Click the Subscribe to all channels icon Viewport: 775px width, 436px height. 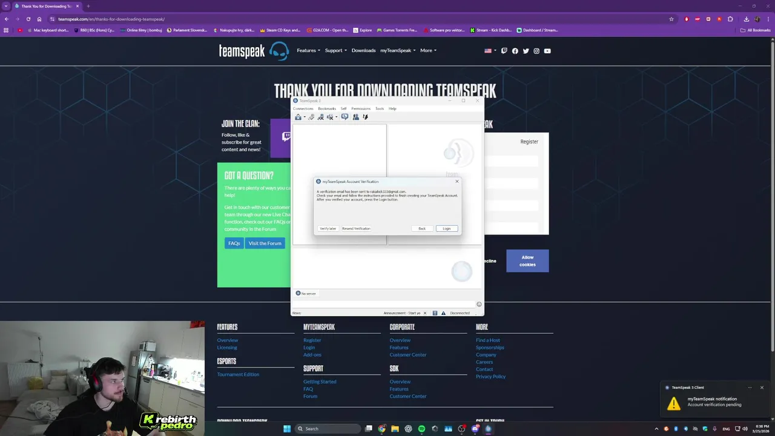[321, 117]
